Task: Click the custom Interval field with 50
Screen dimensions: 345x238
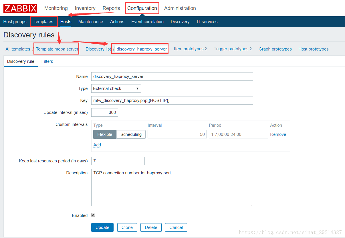Action: click(177, 134)
